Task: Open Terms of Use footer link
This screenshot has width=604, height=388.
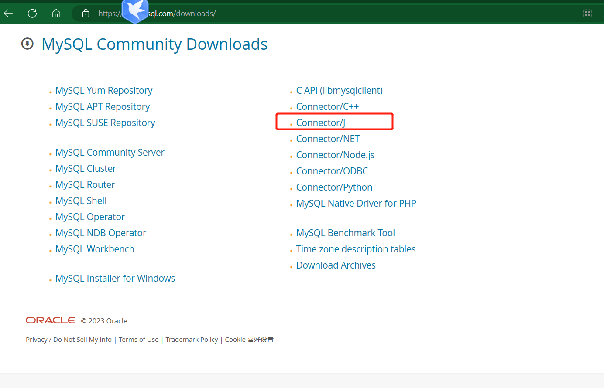Action: (139, 340)
